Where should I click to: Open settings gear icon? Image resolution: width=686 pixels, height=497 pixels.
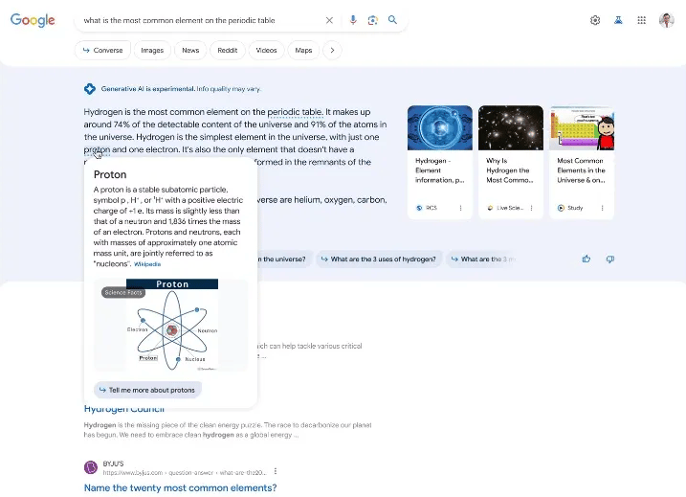595,20
